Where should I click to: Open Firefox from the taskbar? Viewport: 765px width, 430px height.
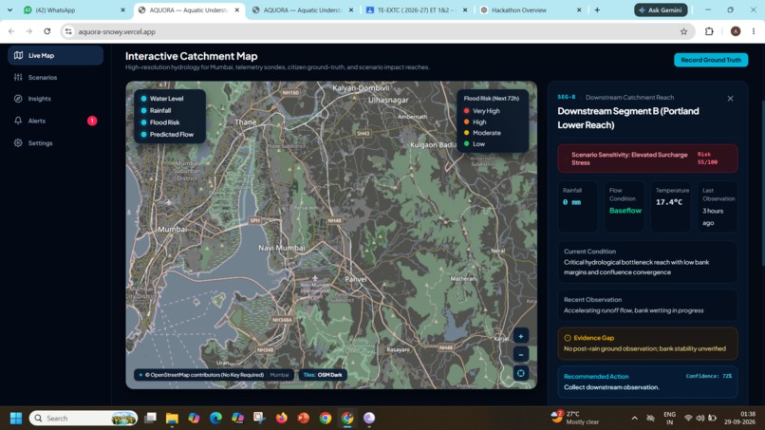(282, 419)
